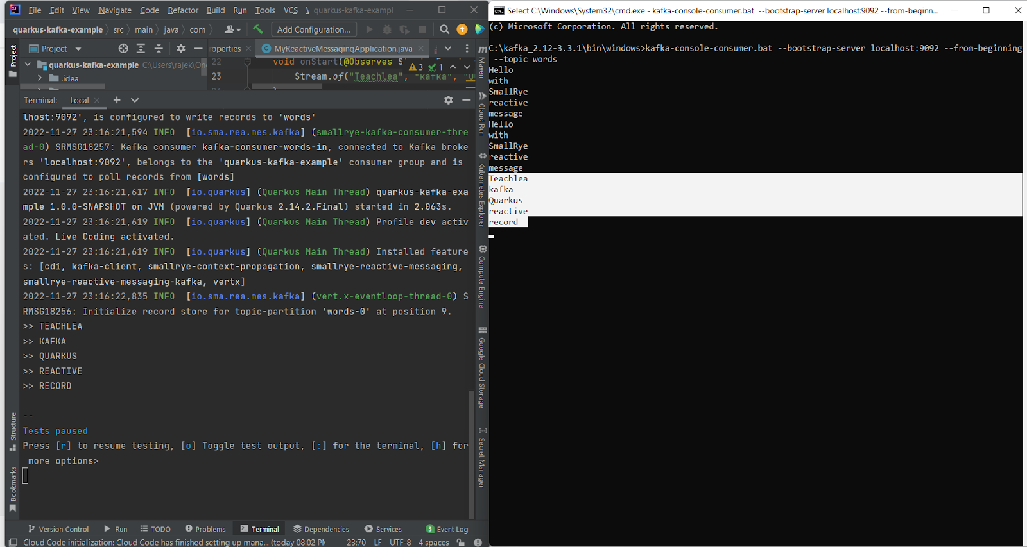The width and height of the screenshot is (1027, 547).
Task: Open the Event Log
Action: pyautogui.click(x=447, y=529)
